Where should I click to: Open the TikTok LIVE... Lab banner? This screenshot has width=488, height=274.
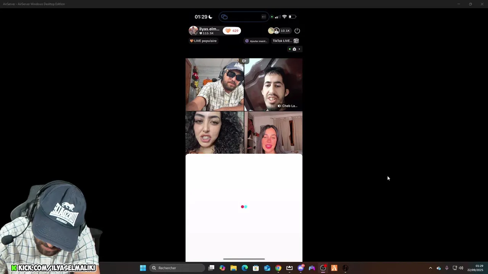pos(286,41)
